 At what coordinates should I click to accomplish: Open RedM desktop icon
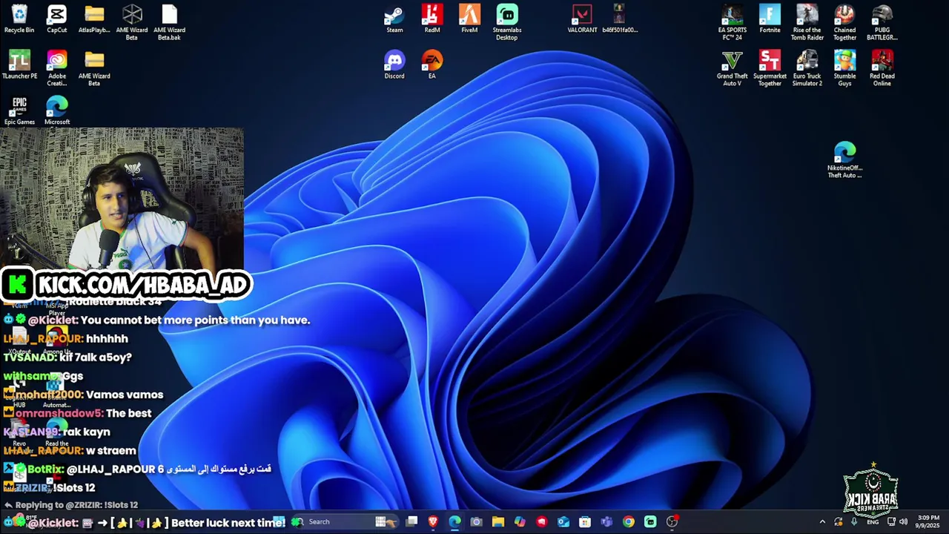pyautogui.click(x=432, y=19)
